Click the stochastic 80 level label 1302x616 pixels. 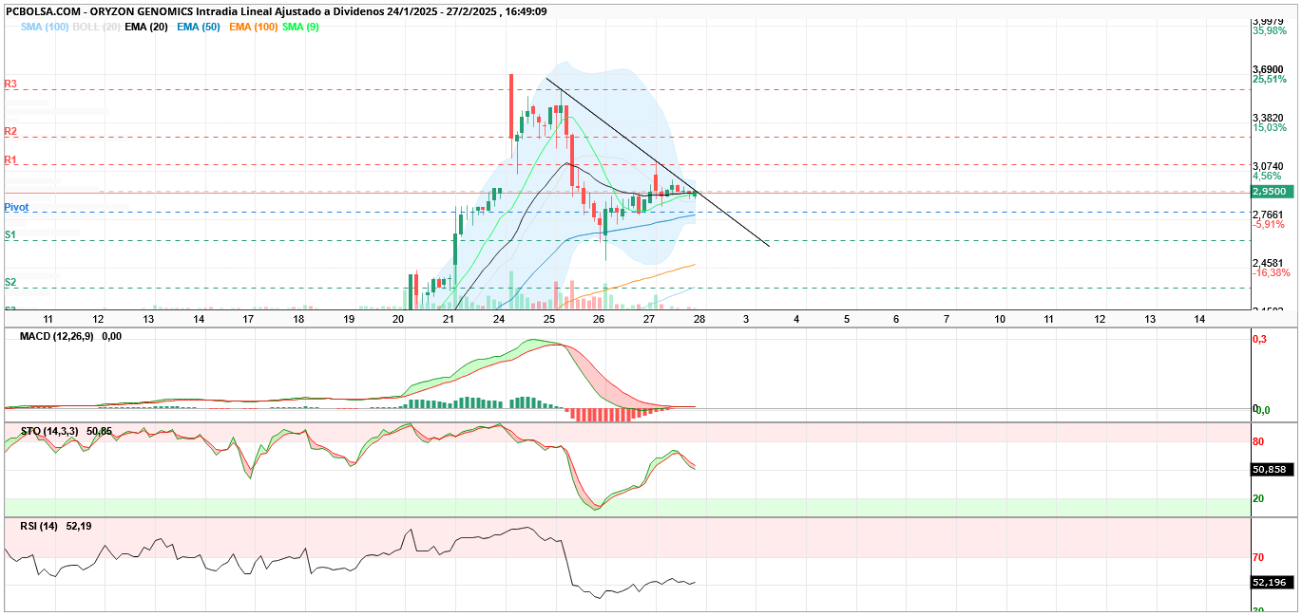point(1258,442)
